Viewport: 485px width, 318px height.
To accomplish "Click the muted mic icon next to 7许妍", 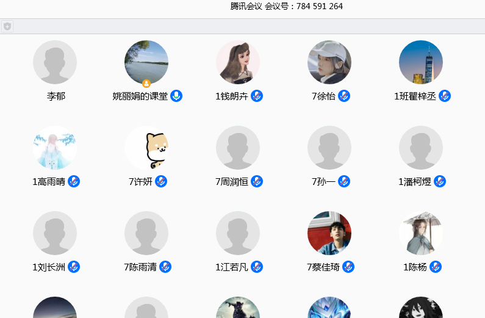I will [161, 181].
